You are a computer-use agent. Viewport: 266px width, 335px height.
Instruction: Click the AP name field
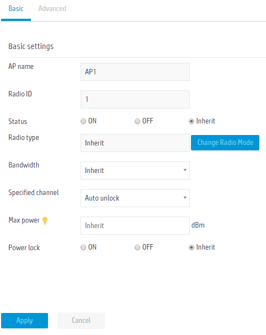135,72
